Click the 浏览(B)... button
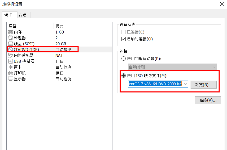The width and height of the screenshot is (227, 150). pos(204,85)
